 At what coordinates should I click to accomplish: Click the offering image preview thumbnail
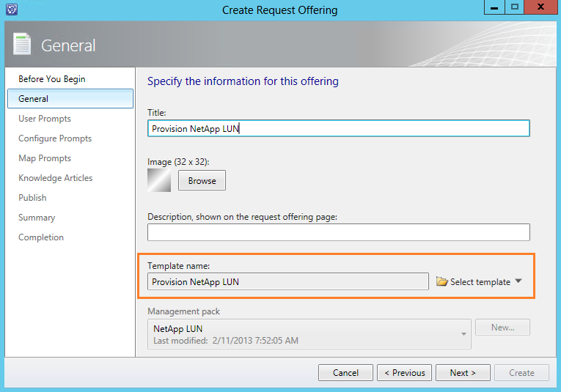click(159, 180)
